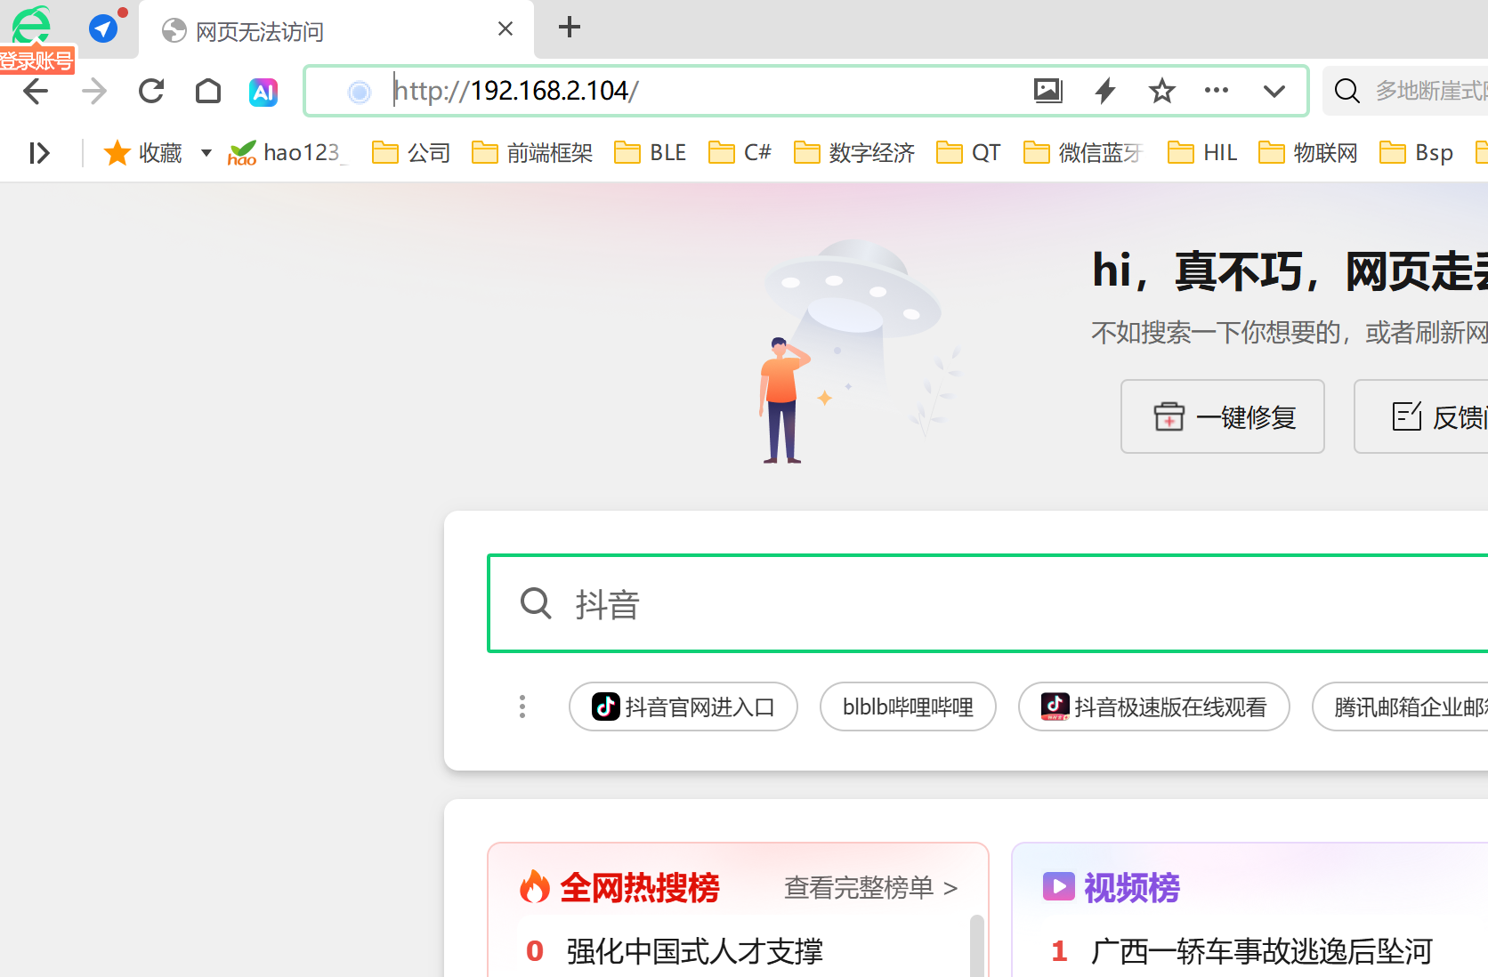Click the purple play icon of 视频榜
The height and width of the screenshot is (977, 1488).
[x=1059, y=886]
